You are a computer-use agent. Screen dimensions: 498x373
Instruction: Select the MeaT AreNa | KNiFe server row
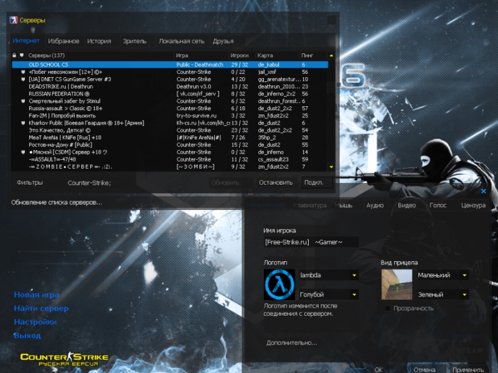point(170,137)
